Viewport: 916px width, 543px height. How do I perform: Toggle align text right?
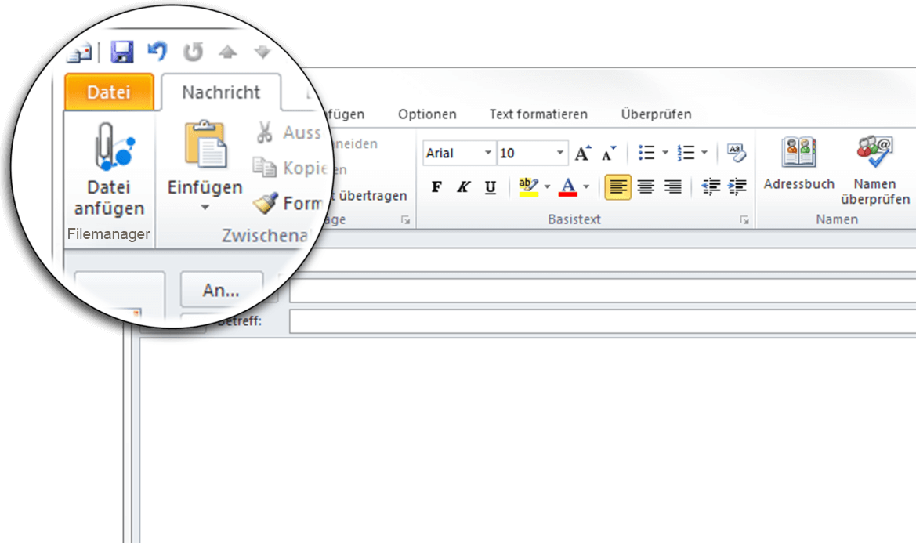tap(673, 186)
